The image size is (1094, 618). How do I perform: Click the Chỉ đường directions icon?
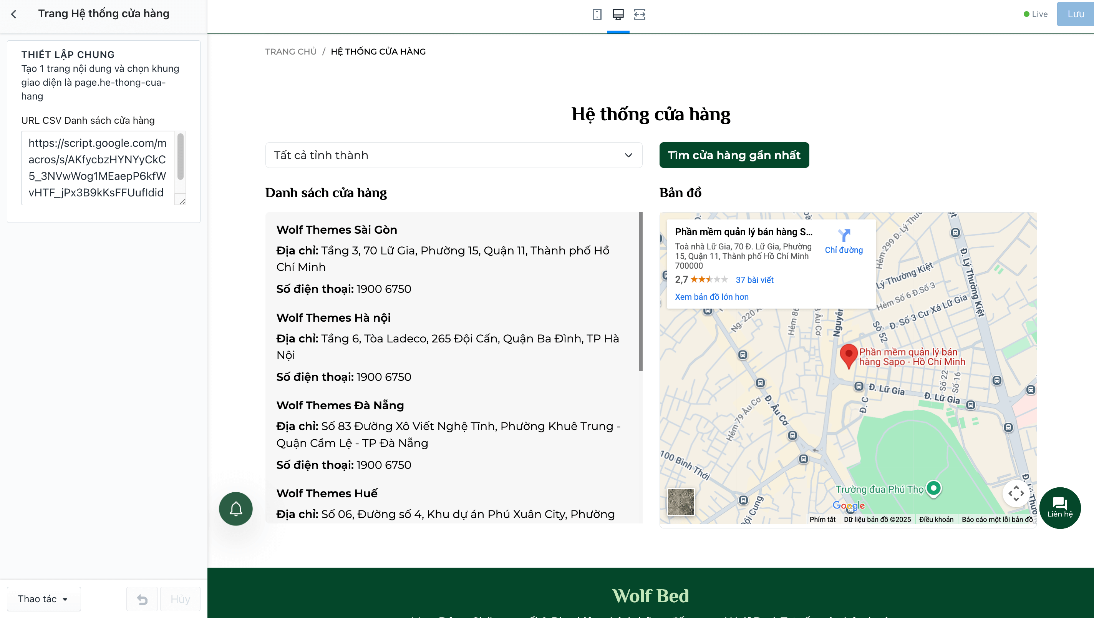pos(844,236)
